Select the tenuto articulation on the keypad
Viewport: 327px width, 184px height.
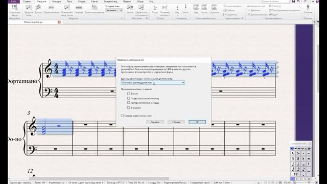(x=309, y=153)
